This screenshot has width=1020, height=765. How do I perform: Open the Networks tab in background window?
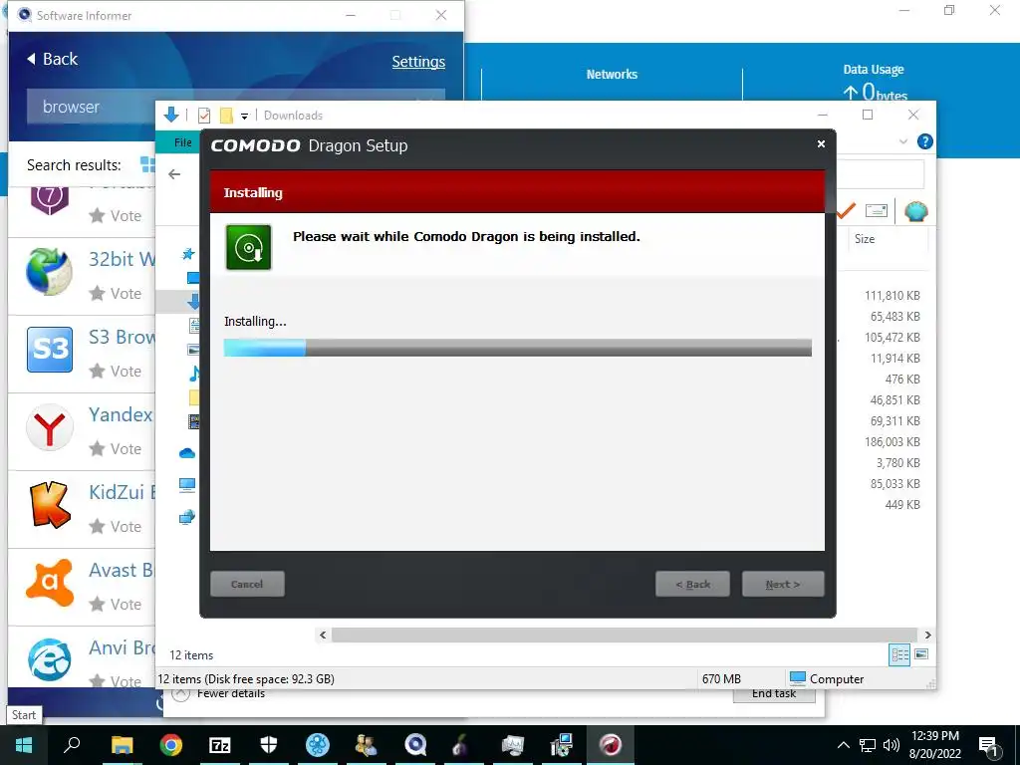point(612,74)
